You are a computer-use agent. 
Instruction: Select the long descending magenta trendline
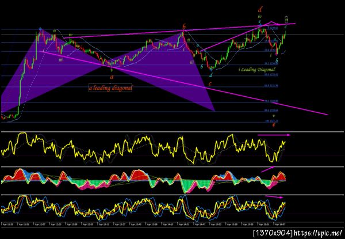coord(183,83)
